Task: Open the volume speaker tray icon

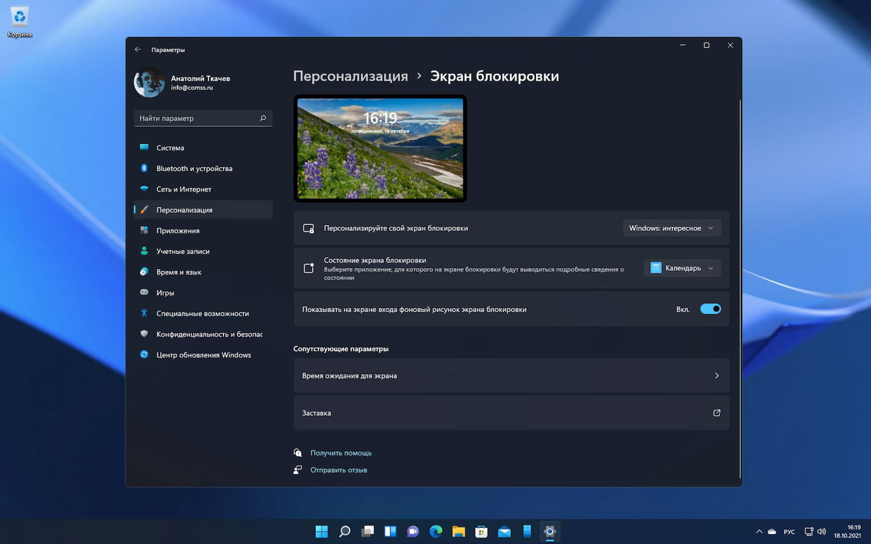Action: pyautogui.click(x=822, y=531)
